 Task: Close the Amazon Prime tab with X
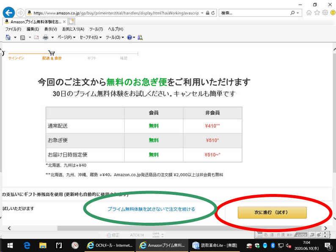pyautogui.click(x=64, y=22)
